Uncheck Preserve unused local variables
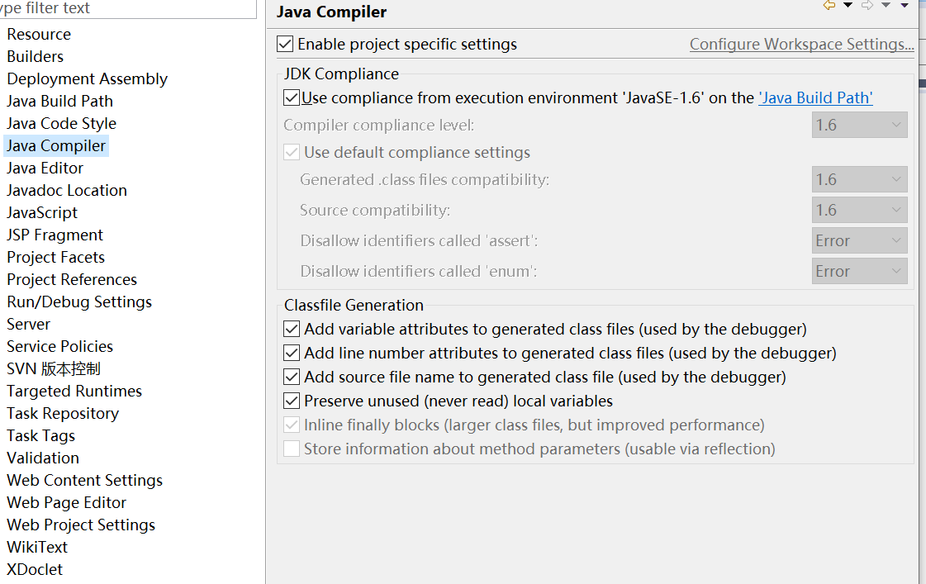 (x=291, y=400)
